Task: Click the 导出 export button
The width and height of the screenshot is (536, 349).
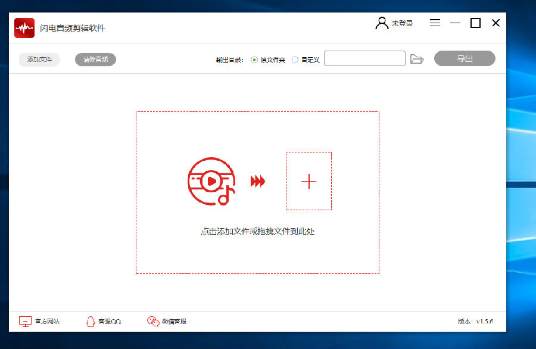Action: click(465, 58)
